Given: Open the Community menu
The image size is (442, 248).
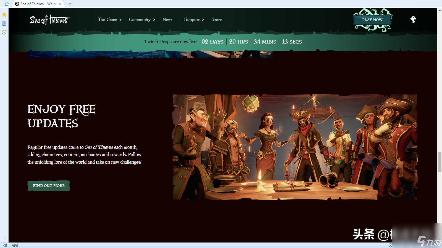Looking at the screenshot, I should pos(140,20).
